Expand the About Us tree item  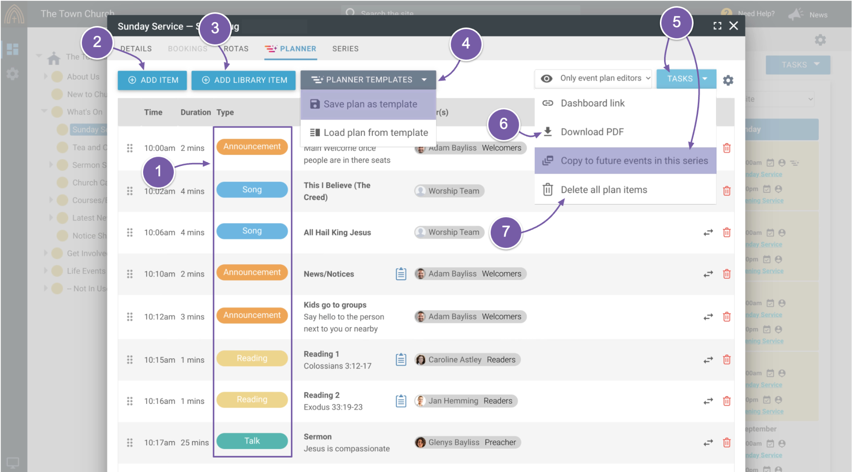pyautogui.click(x=46, y=77)
